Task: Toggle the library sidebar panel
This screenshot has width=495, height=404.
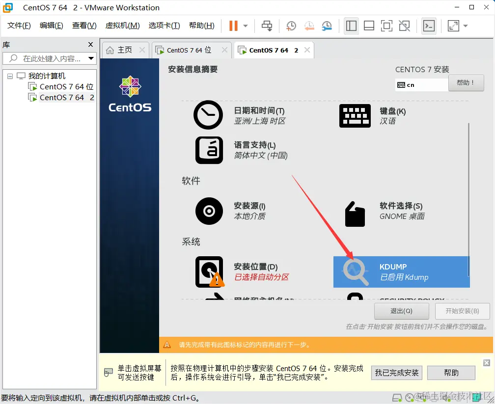Action: (351, 26)
